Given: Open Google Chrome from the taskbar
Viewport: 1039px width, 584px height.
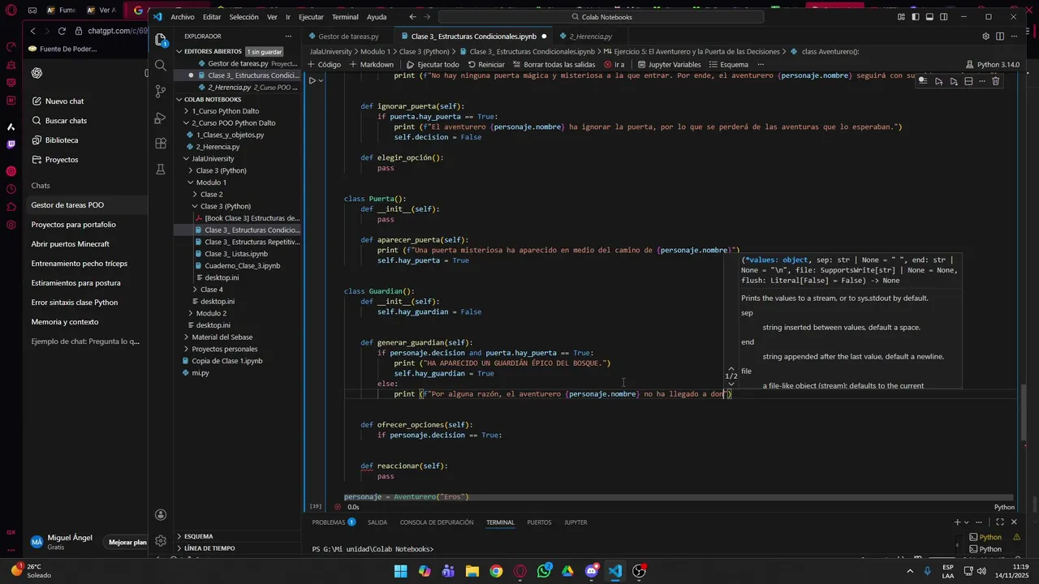Looking at the screenshot, I should (x=496, y=571).
